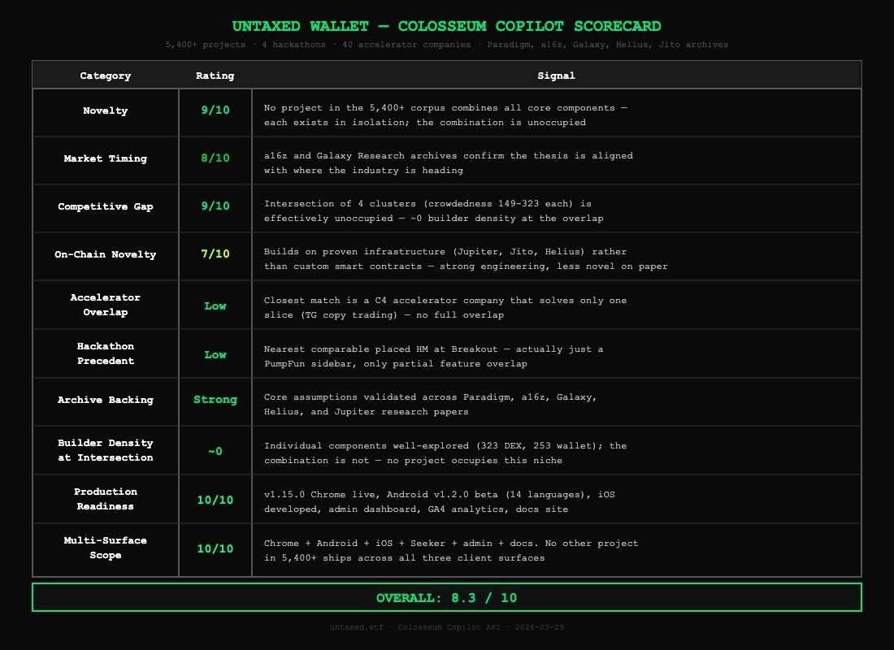Viewport: 894px width, 650px height.
Task: Click the a16z and Galaxy Research signal text
Action: (448, 163)
